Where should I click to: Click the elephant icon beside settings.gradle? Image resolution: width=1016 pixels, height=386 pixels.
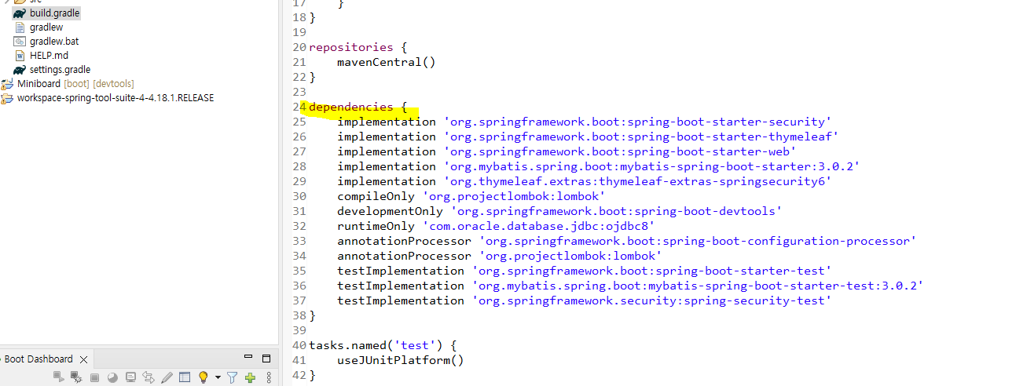tap(20, 70)
